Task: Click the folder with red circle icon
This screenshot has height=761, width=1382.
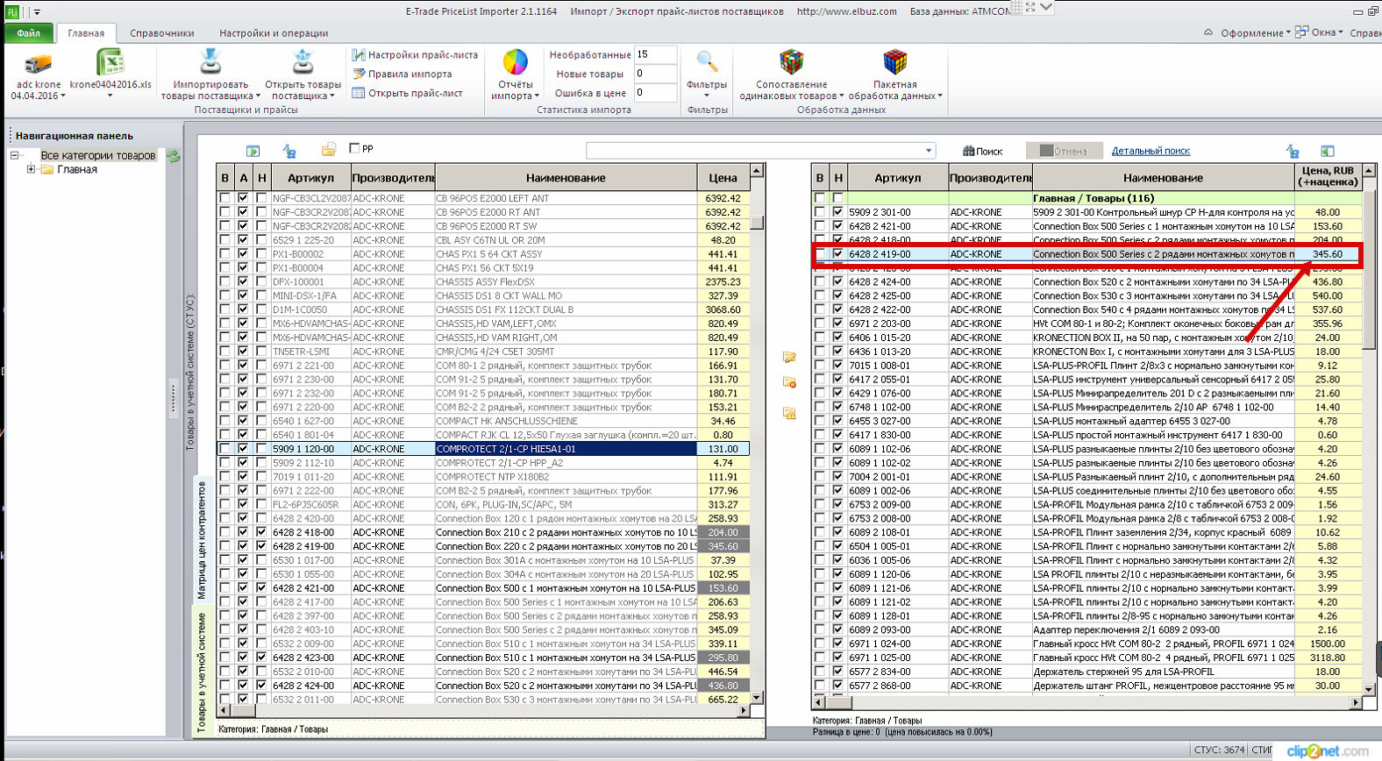Action: click(x=789, y=382)
